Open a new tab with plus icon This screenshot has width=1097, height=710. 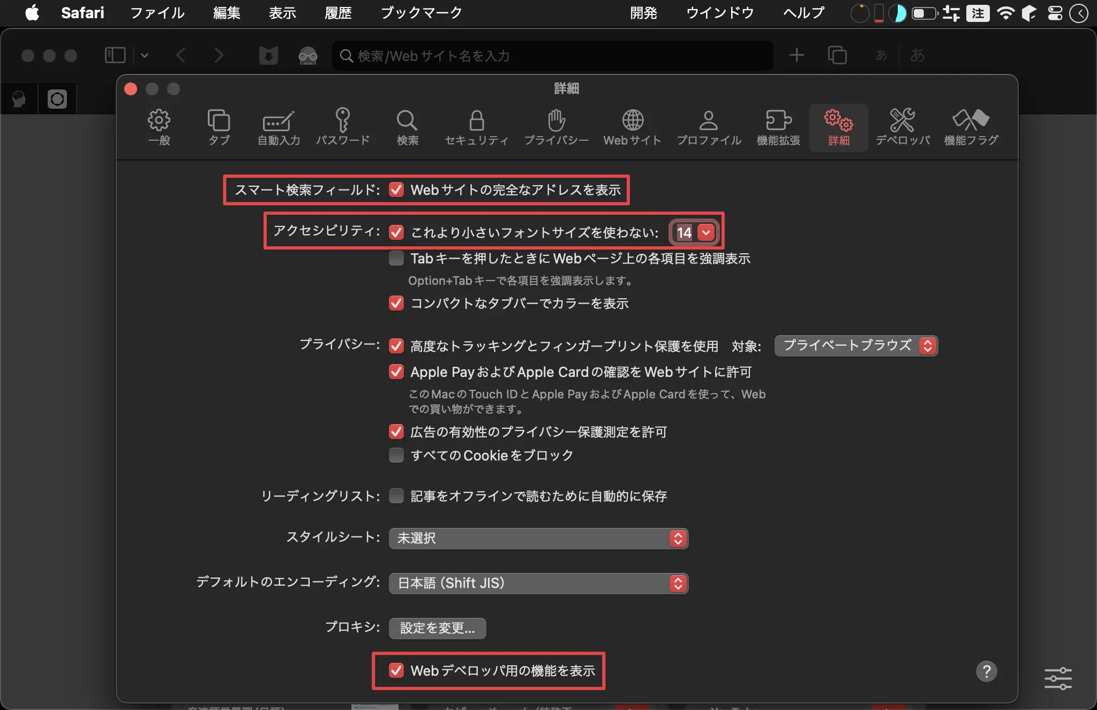(797, 55)
